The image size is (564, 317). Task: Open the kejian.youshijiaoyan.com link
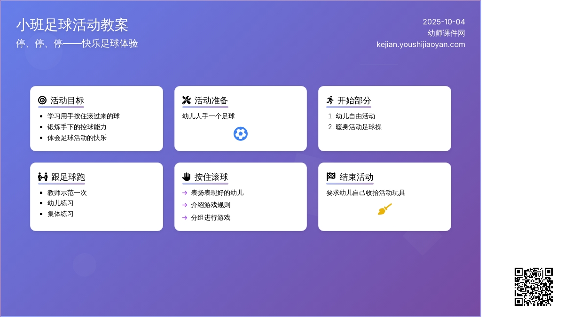pyautogui.click(x=421, y=45)
